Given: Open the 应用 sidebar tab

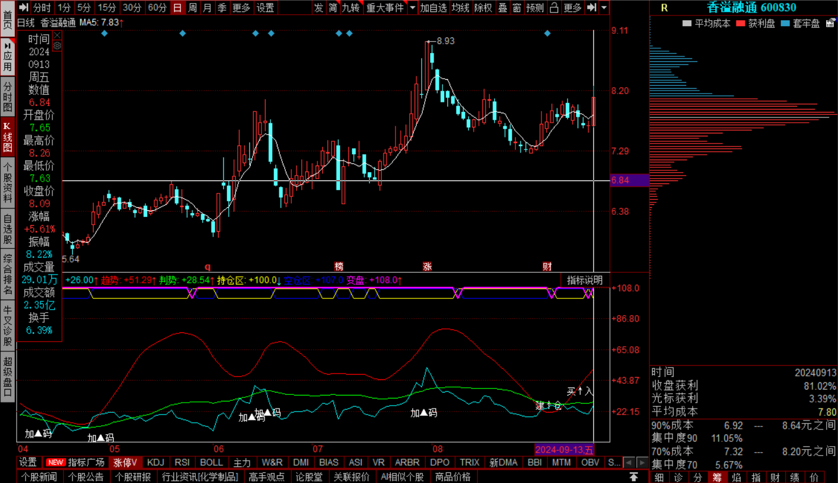Looking at the screenshot, I should click(8, 57).
